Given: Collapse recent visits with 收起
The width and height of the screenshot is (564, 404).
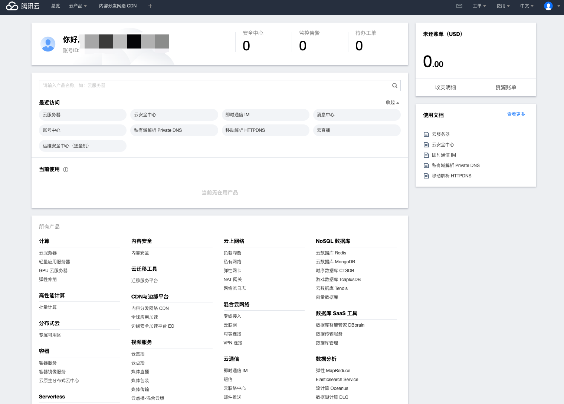Looking at the screenshot, I should click(x=392, y=103).
